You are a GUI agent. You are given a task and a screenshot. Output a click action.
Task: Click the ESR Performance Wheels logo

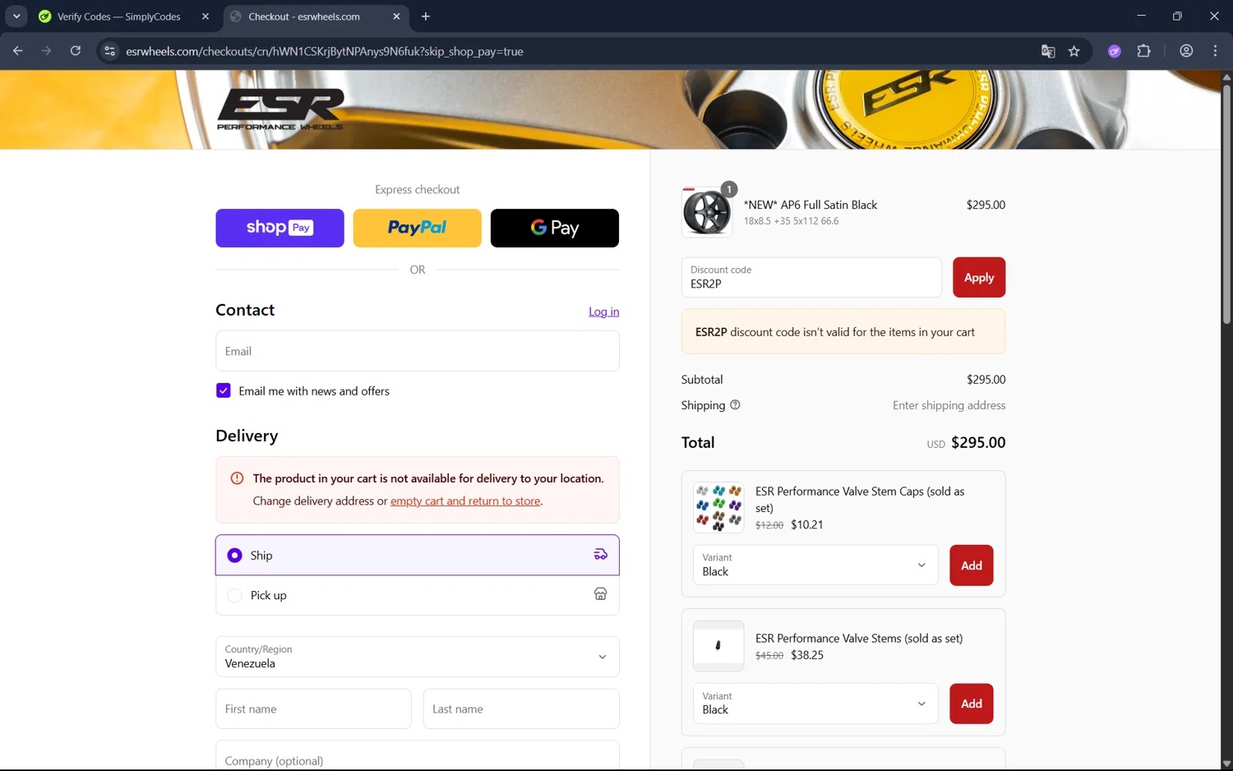pos(280,109)
